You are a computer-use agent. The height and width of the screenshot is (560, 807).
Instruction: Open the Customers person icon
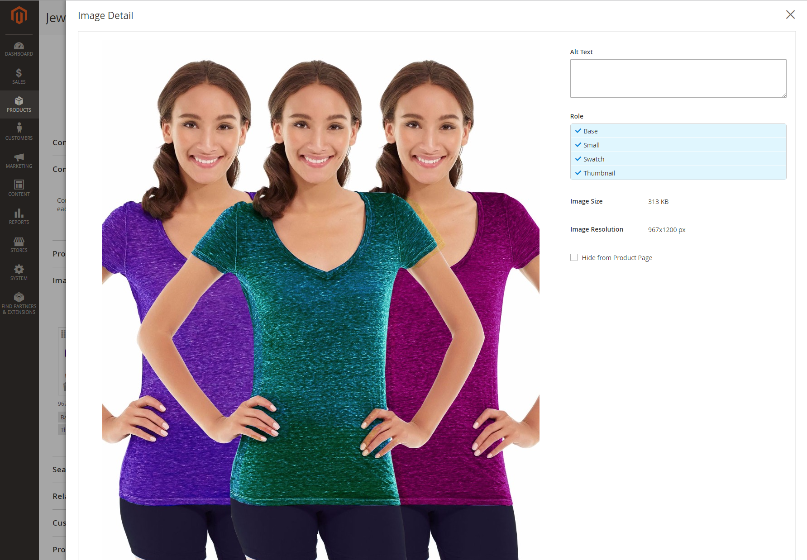(x=19, y=128)
